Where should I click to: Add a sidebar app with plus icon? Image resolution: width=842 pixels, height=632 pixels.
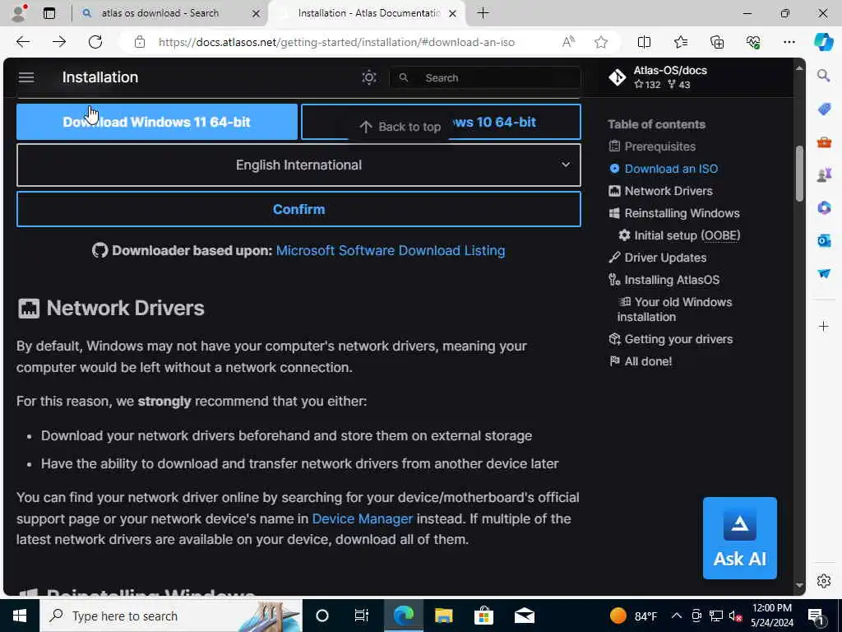[x=824, y=326]
